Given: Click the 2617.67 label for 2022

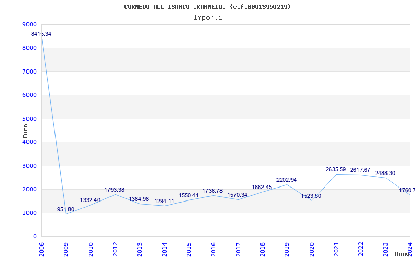Looking at the screenshot, I should coord(360,170).
